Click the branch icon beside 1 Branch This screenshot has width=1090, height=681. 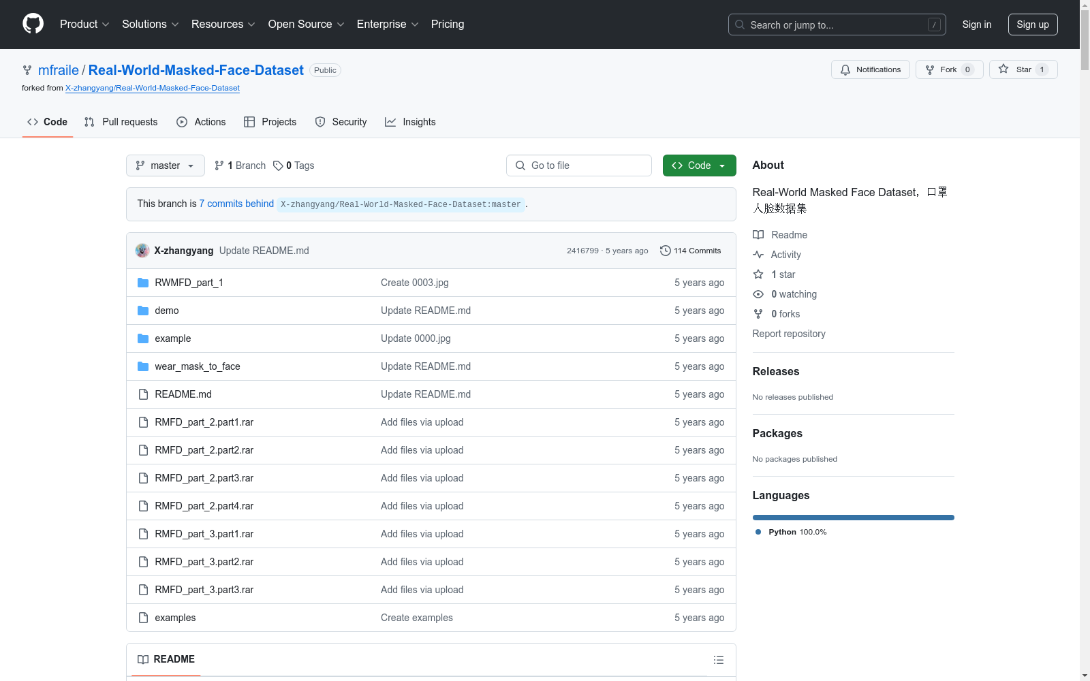219,165
